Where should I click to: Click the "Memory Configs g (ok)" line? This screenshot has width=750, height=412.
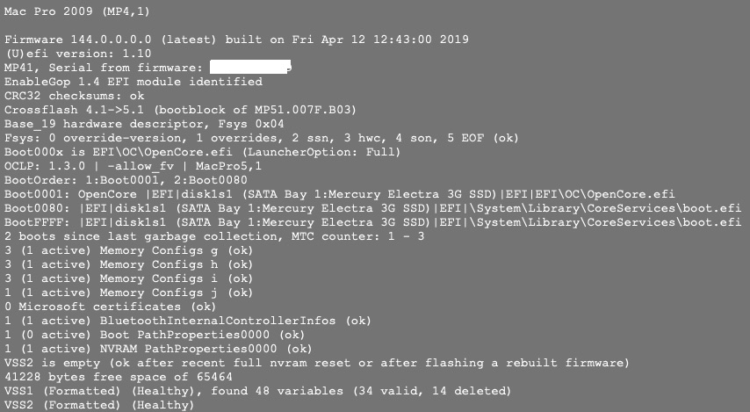(x=129, y=250)
